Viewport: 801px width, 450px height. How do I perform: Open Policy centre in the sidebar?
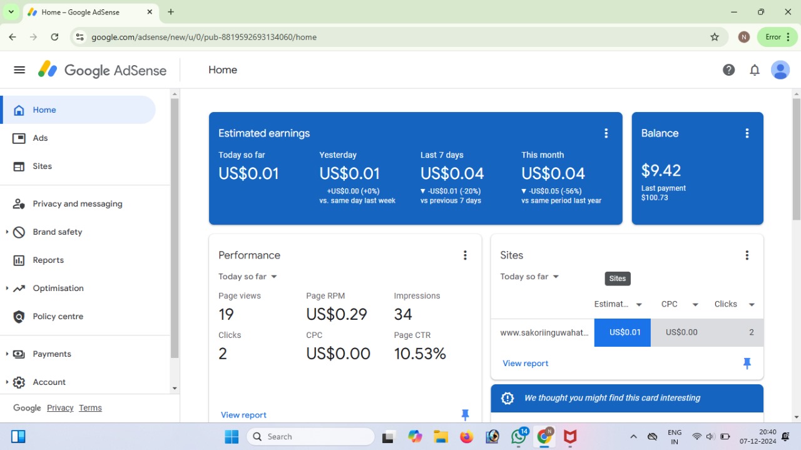point(78,317)
